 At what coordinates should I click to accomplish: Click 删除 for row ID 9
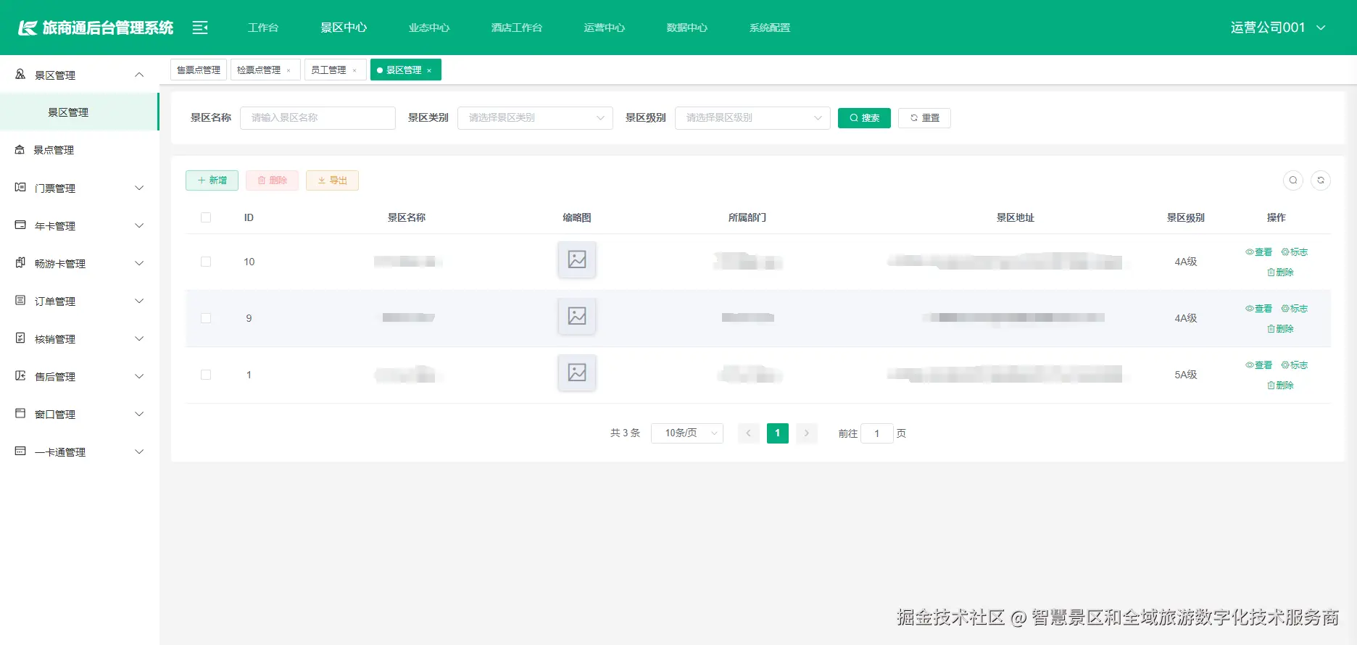(x=1280, y=329)
